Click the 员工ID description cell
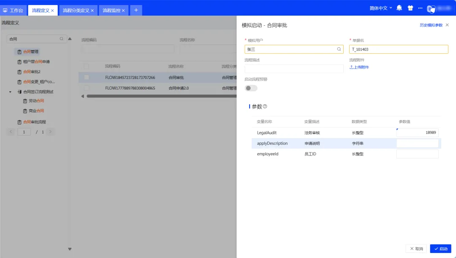 (x=310, y=154)
